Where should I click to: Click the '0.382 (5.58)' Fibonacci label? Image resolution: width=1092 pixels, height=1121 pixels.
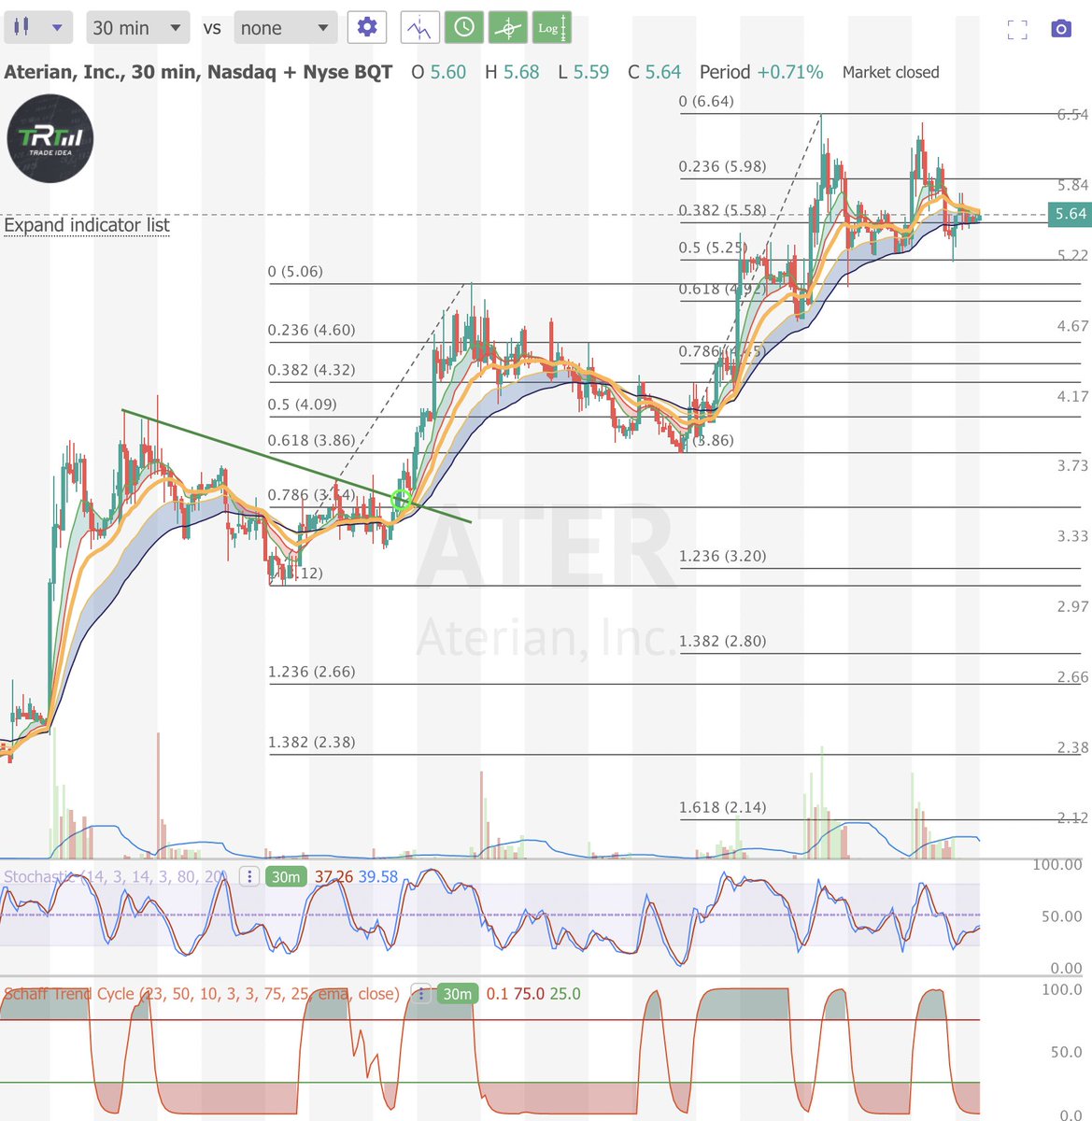(x=722, y=210)
